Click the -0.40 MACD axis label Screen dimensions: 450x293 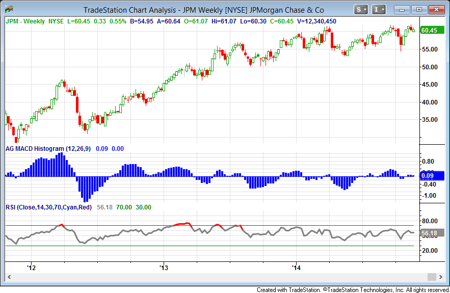pos(428,184)
